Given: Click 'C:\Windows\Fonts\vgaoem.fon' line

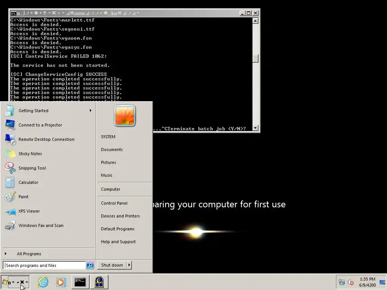Looking at the screenshot, I should coord(51,38).
